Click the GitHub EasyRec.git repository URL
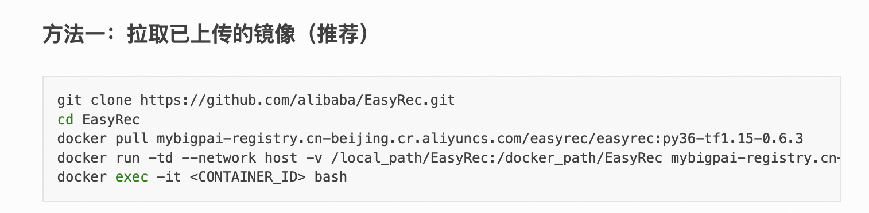The height and width of the screenshot is (213, 869). pyautogui.click(x=297, y=101)
